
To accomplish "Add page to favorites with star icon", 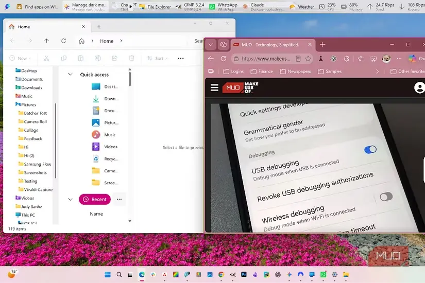I will coord(308,59).
